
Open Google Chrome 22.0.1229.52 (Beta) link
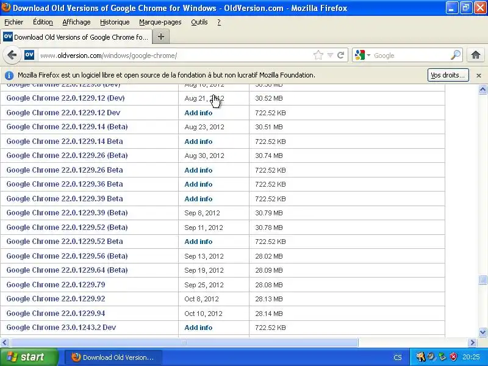click(67, 227)
